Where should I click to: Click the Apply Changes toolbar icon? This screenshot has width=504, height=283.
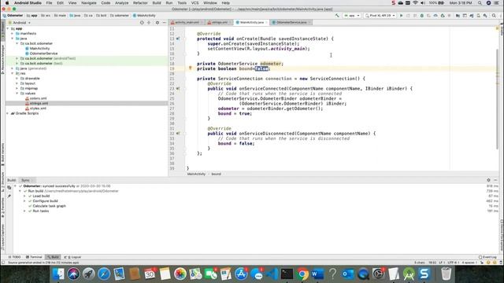pos(408,16)
